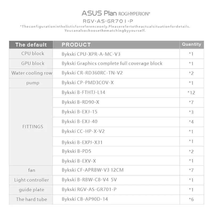
Task: Click the Bykski CPU-XPR-A-MC-V3 product cell
Action: point(91,54)
